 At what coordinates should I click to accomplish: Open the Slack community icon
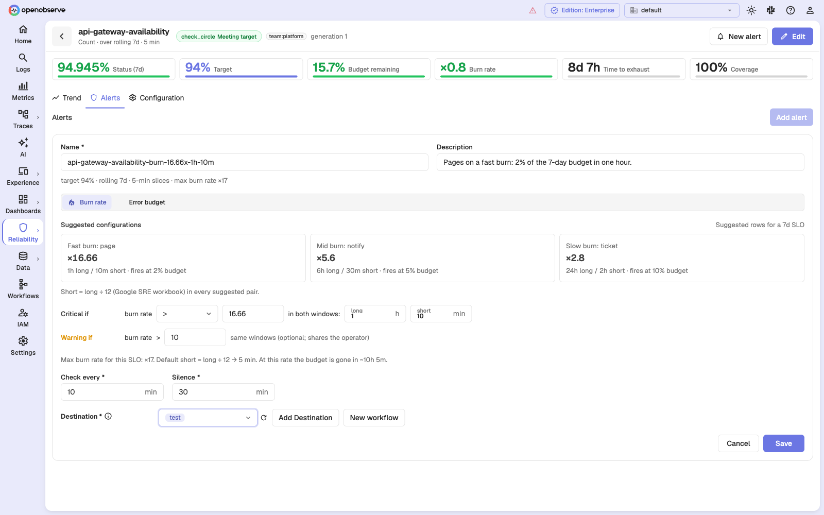771,10
